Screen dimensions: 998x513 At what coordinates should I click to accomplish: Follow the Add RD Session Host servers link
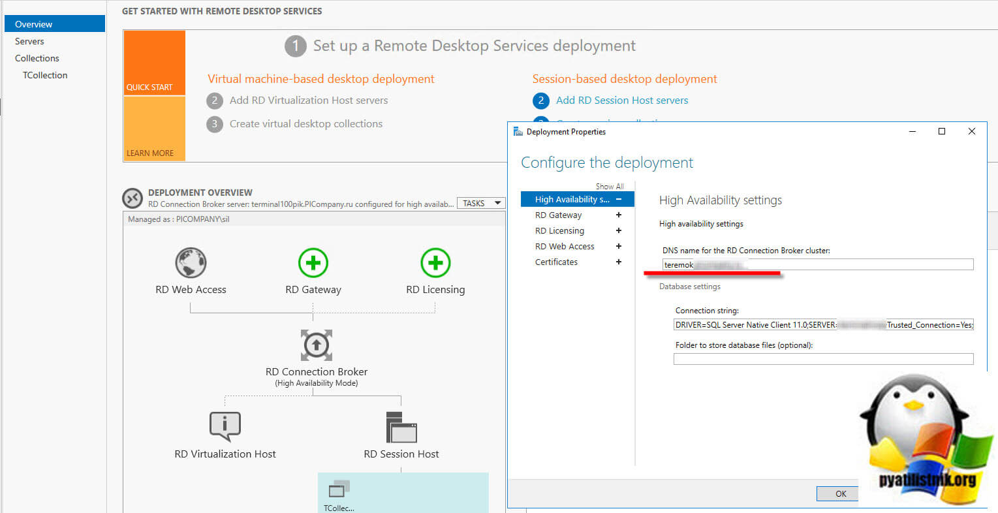621,100
